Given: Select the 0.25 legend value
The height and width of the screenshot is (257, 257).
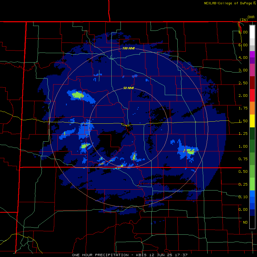Looking at the screenshot, I should [x=243, y=184].
